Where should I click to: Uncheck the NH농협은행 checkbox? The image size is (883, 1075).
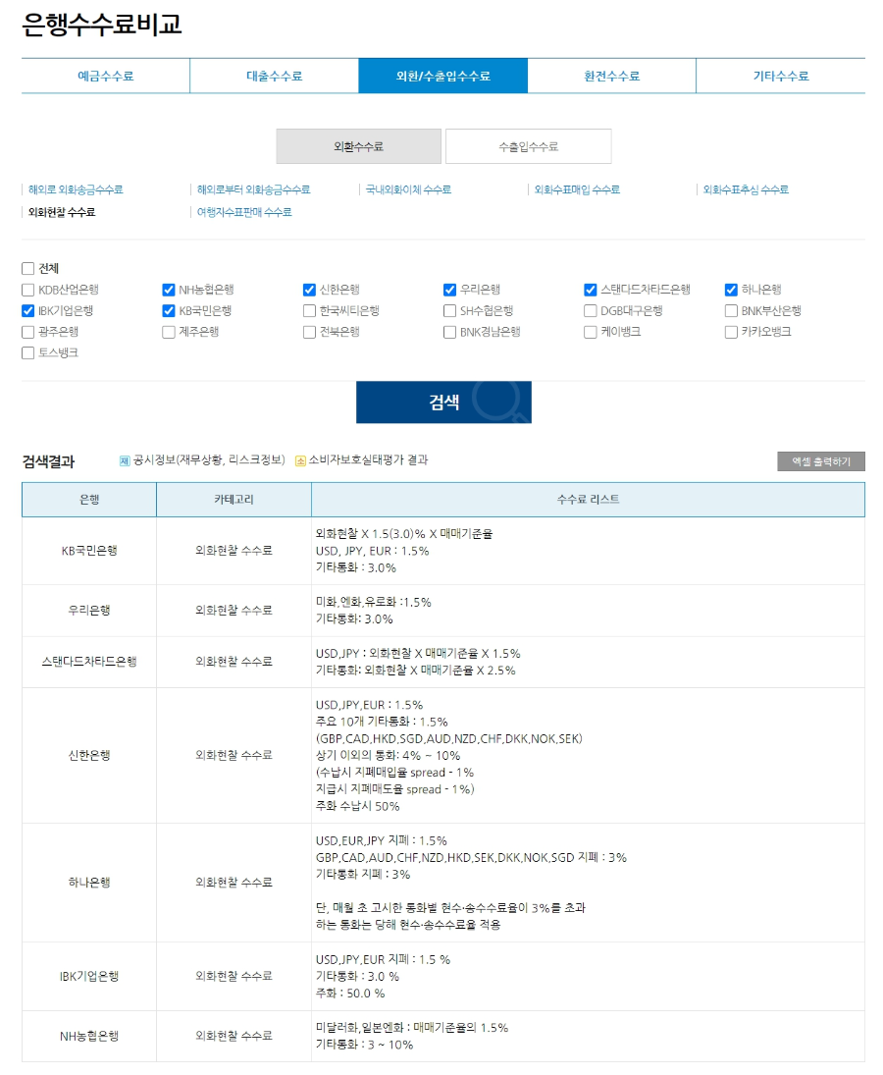[169, 290]
